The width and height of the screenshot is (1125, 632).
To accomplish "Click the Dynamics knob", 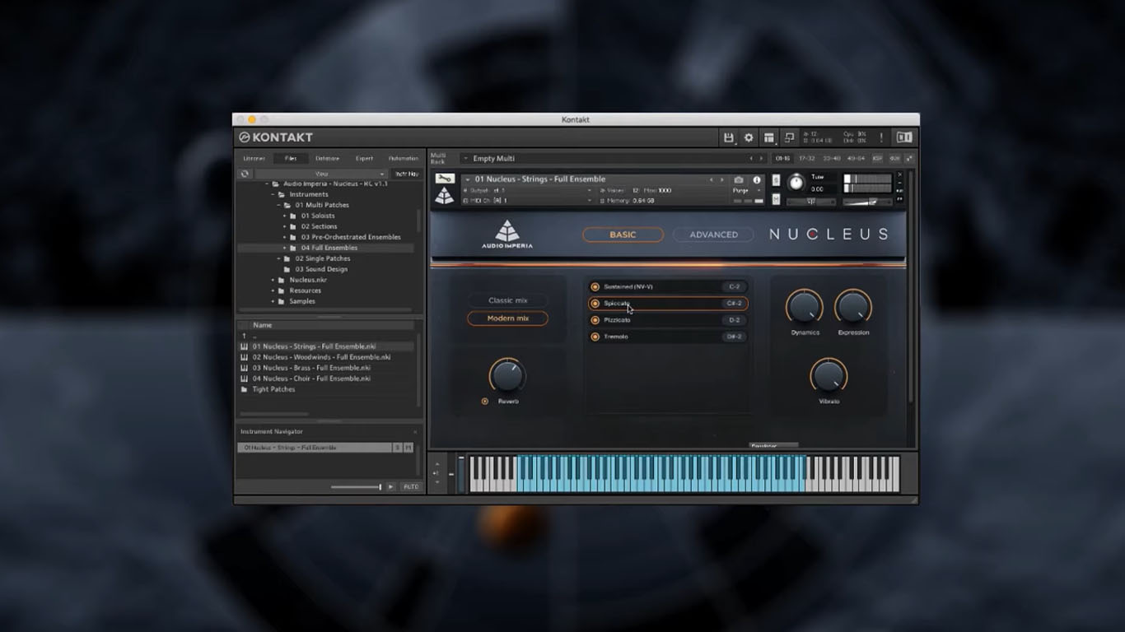I will (x=805, y=308).
